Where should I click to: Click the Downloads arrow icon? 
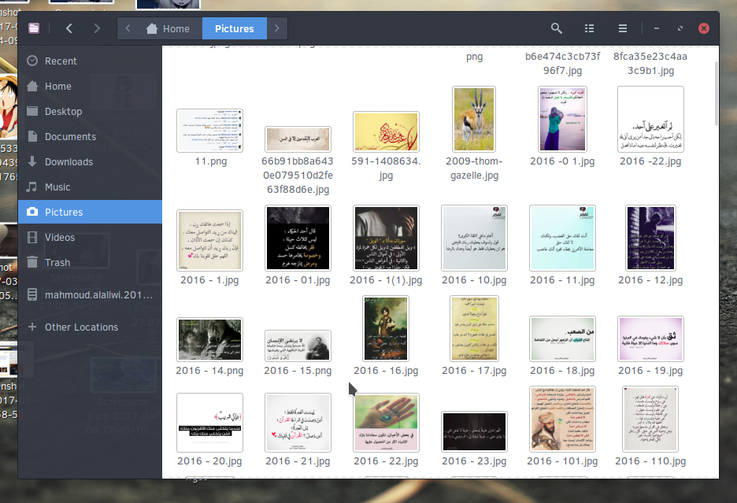(32, 161)
